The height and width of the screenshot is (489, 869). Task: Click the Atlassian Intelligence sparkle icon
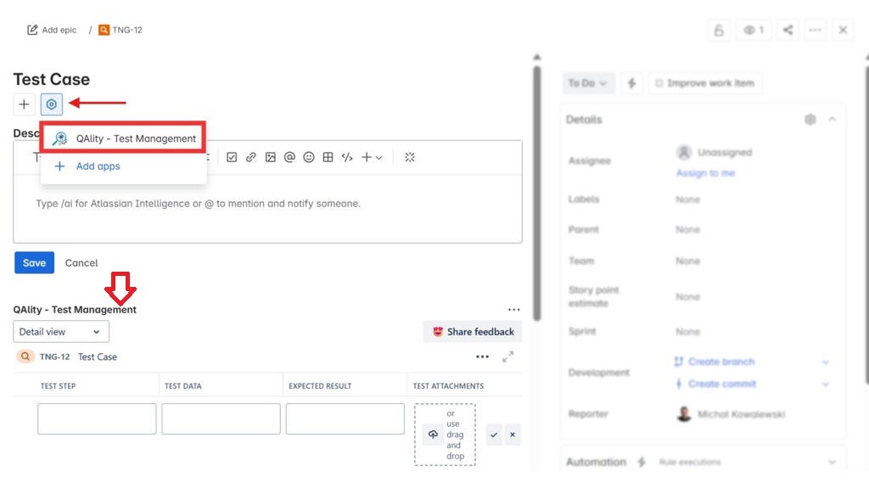[x=410, y=157]
